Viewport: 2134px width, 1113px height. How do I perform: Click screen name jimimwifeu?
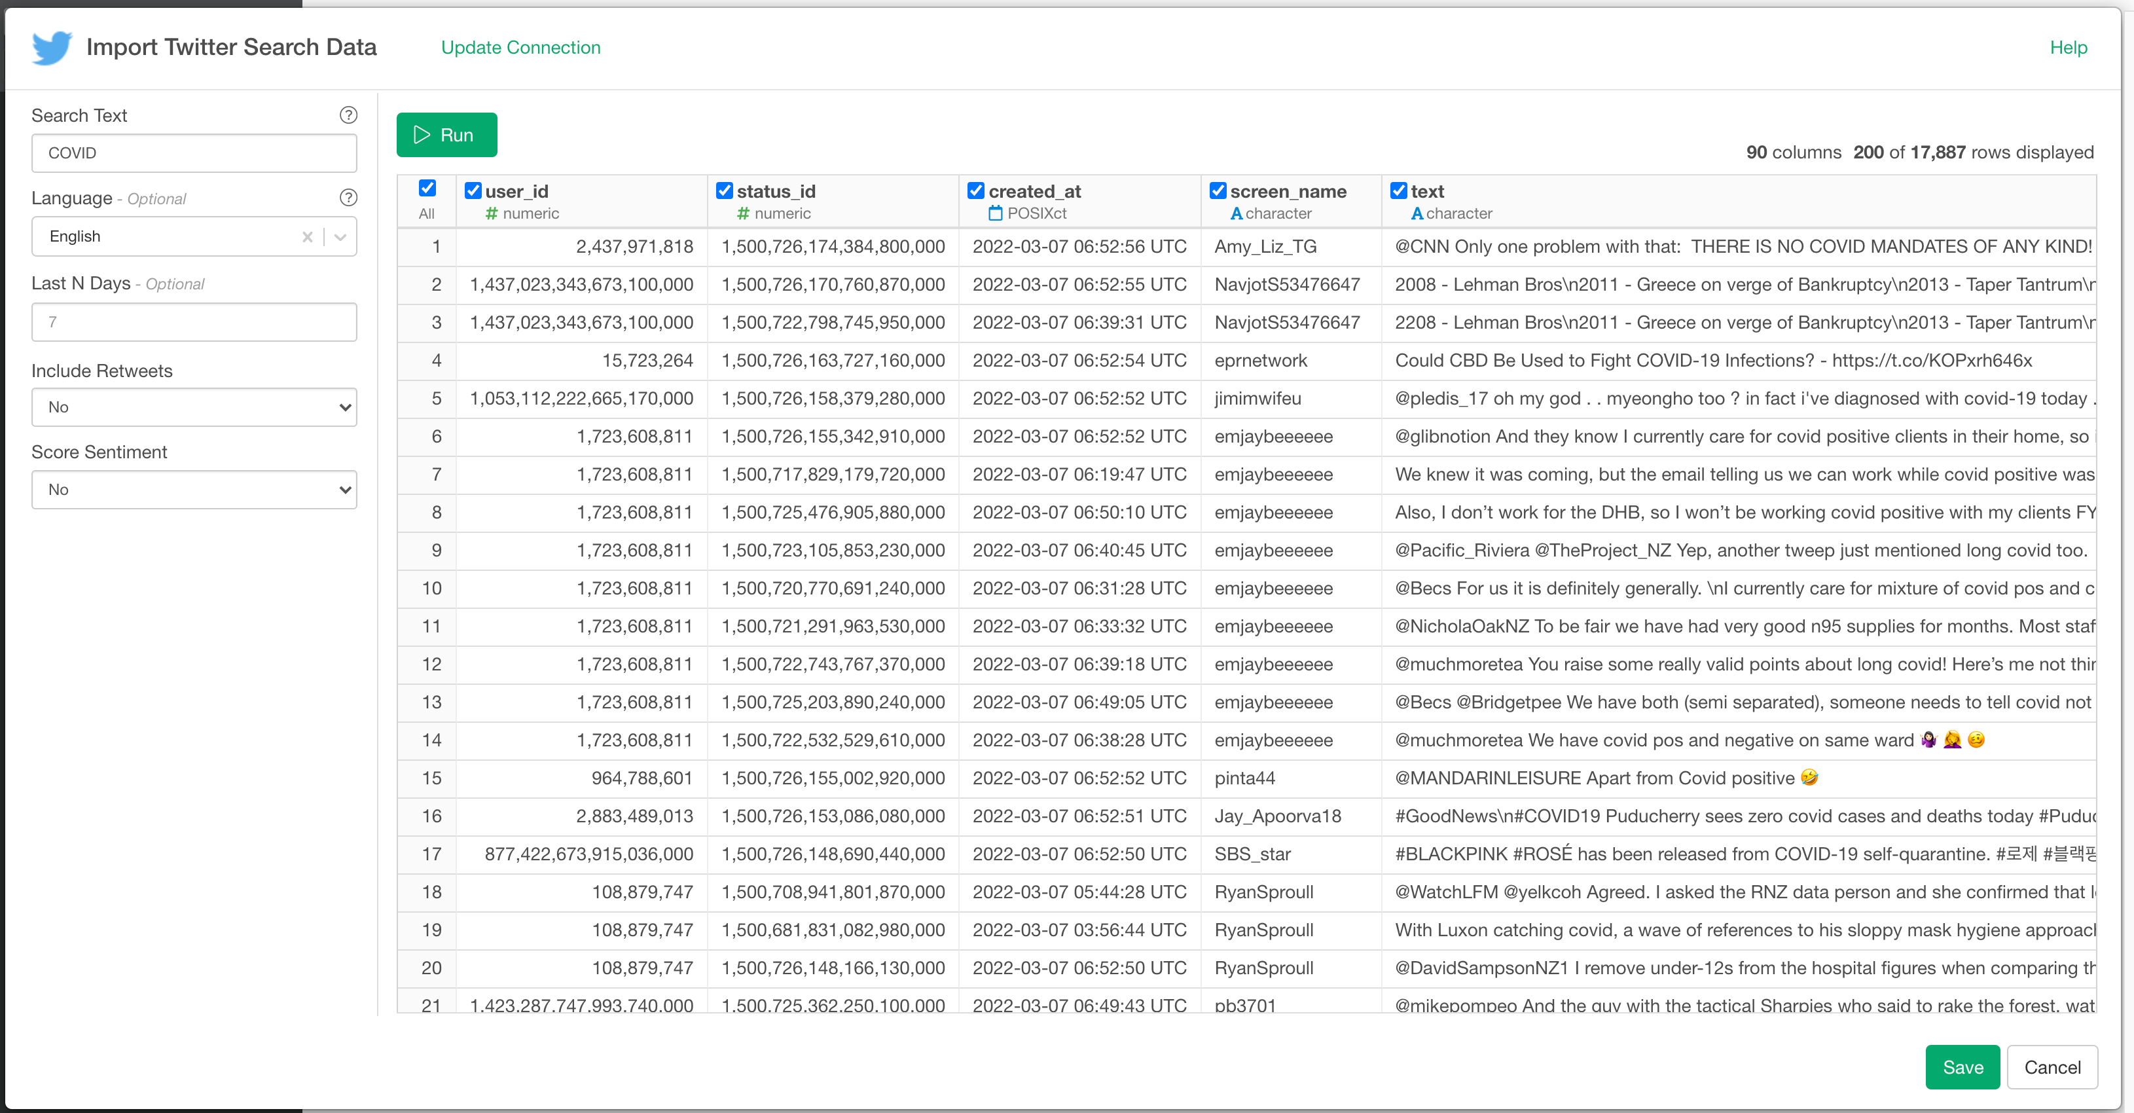pyautogui.click(x=1257, y=399)
